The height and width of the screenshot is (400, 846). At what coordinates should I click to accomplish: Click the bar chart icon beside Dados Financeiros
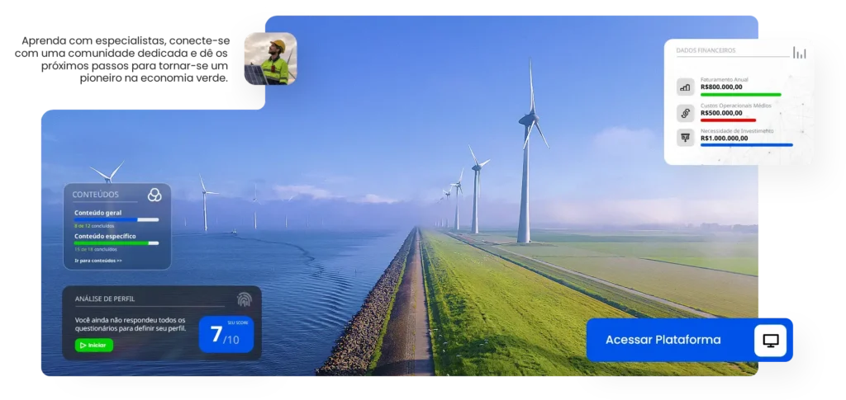pyautogui.click(x=799, y=52)
